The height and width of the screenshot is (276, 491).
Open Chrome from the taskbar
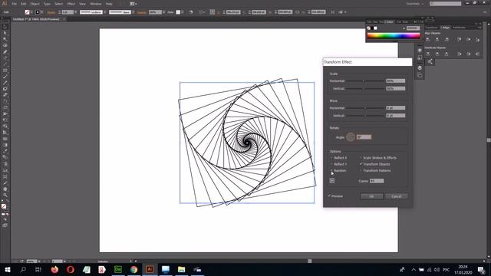[x=134, y=269]
